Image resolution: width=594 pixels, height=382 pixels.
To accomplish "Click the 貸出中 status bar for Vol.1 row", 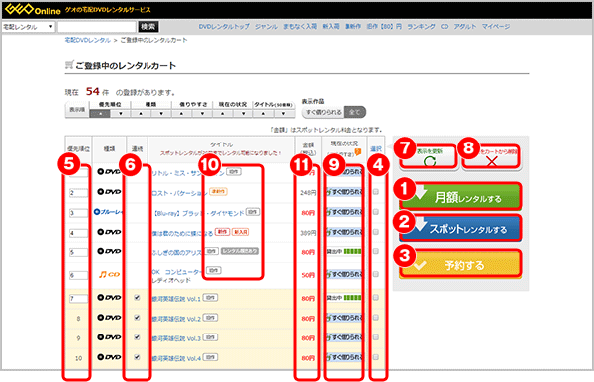I will [344, 298].
